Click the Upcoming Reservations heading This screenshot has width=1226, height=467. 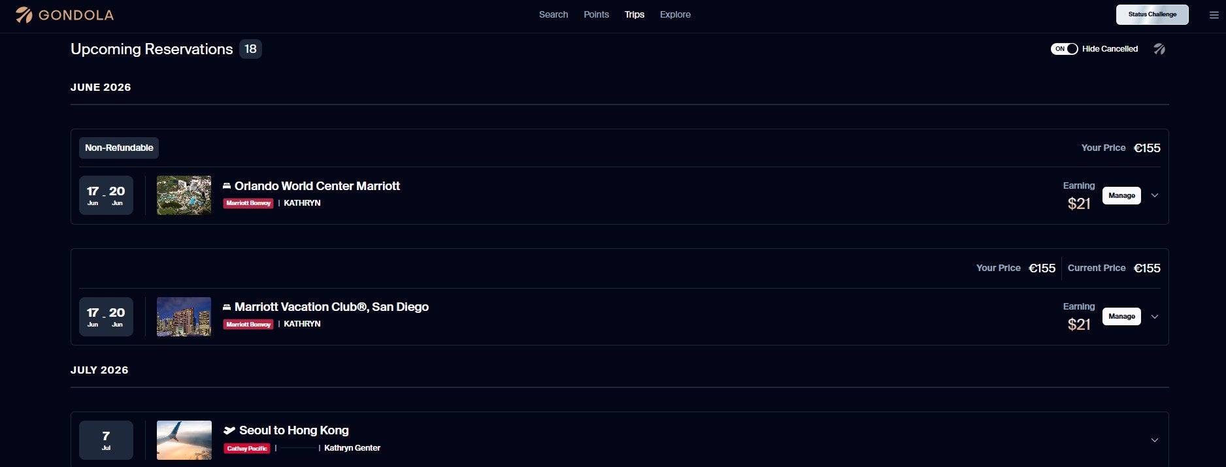152,49
